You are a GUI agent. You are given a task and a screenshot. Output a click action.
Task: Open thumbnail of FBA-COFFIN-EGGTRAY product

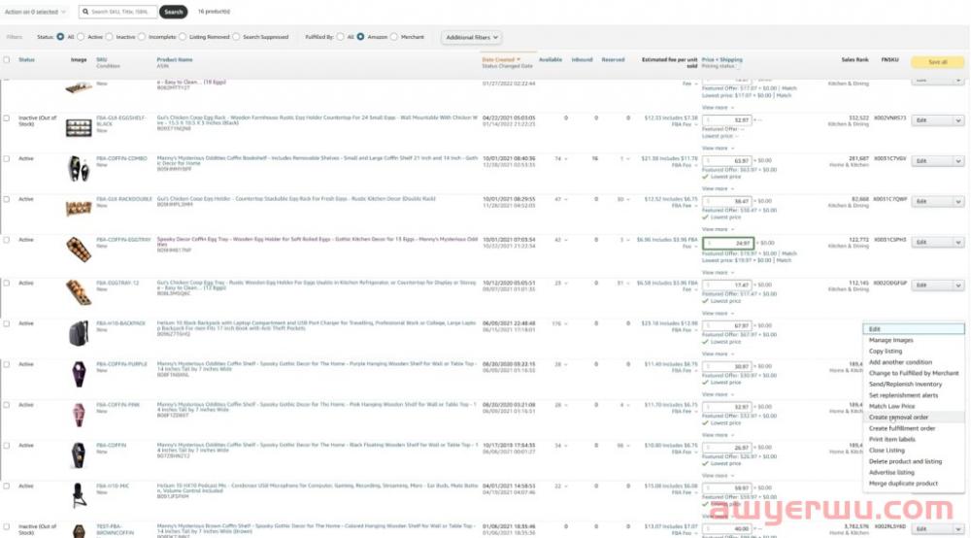[79, 250]
